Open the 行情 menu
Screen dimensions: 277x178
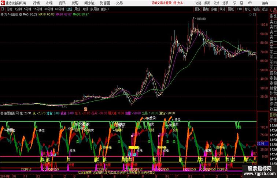click(x=36, y=3)
